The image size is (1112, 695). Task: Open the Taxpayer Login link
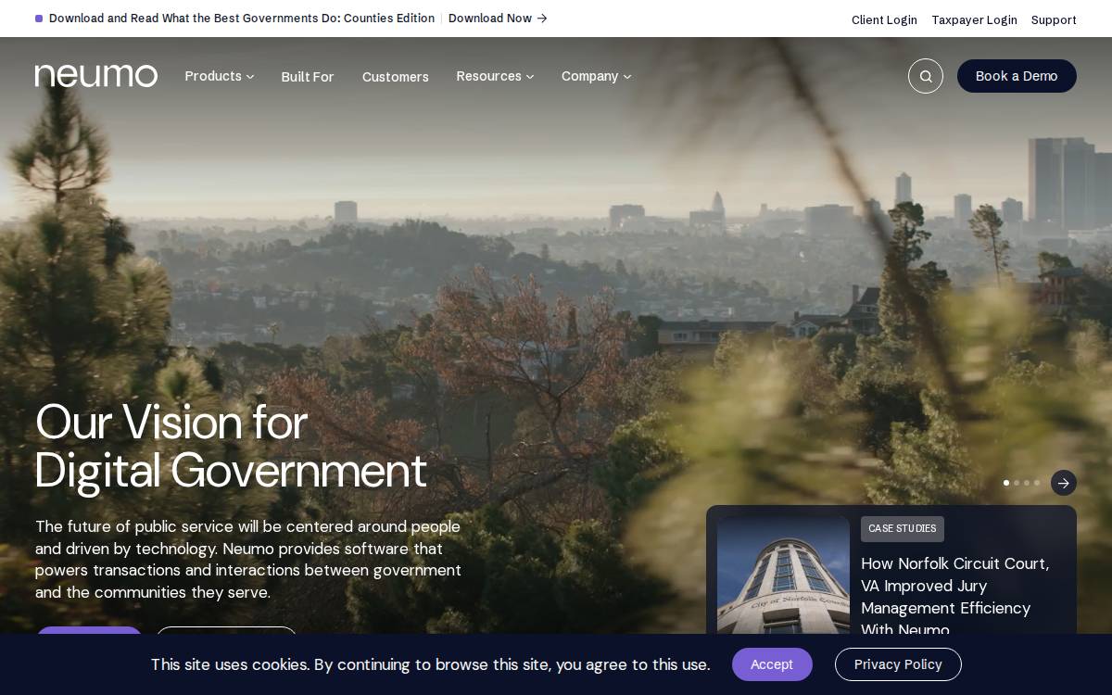[x=974, y=19]
